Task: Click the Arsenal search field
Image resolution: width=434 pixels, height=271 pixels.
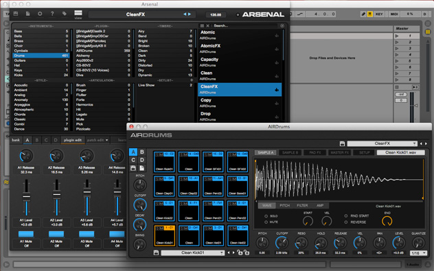Action: pos(245,25)
